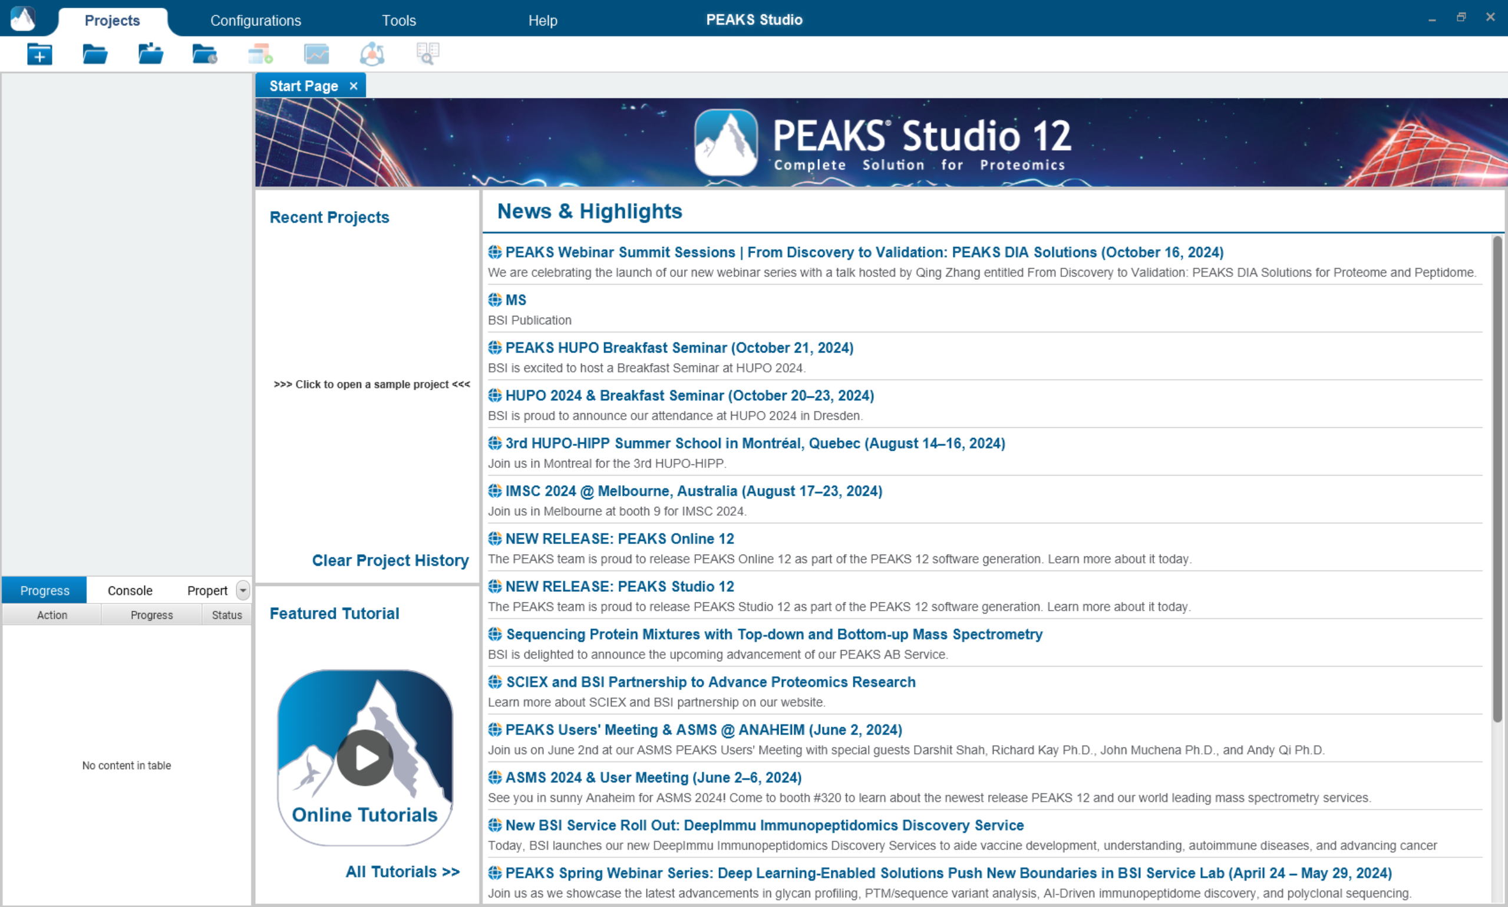Click the line chart toolbar icon

[x=316, y=54]
